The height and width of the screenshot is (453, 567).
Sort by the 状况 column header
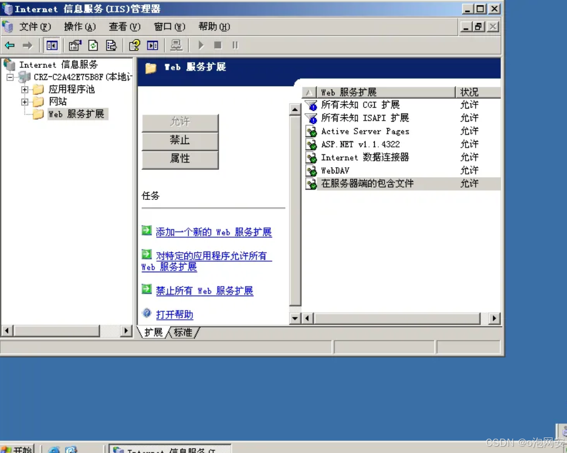478,92
